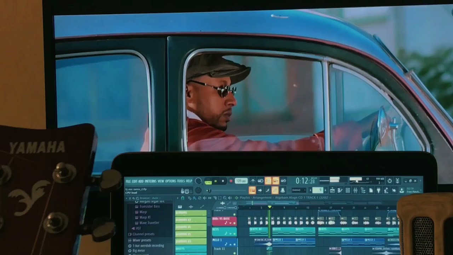Open the ADD menu
Viewport: 453px width, 255px height.
pos(141,181)
